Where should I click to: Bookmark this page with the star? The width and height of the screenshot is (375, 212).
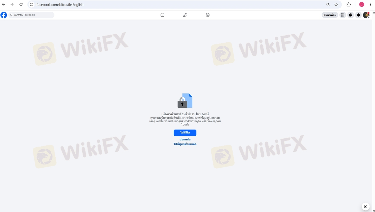coord(336,4)
